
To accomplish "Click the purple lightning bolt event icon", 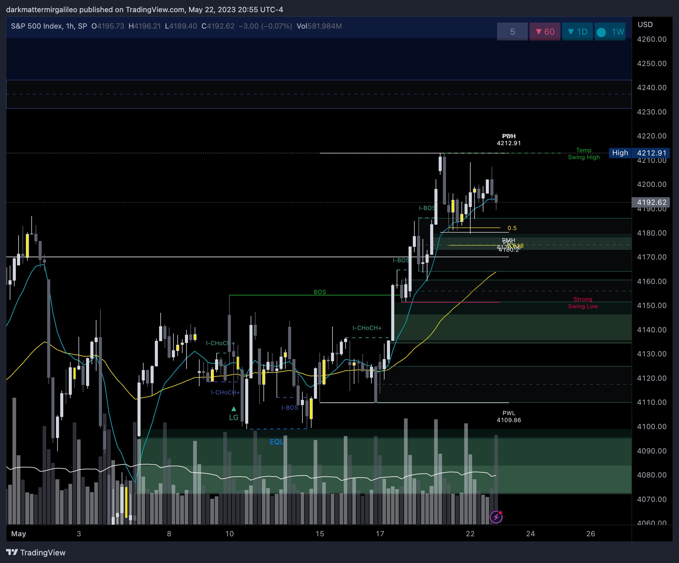I will 496,517.
